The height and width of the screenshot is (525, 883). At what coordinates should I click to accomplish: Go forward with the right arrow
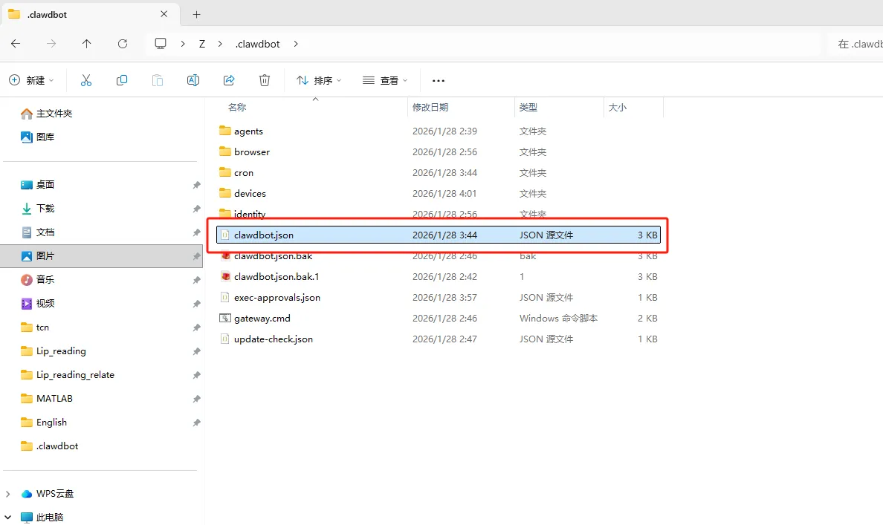[x=51, y=43]
